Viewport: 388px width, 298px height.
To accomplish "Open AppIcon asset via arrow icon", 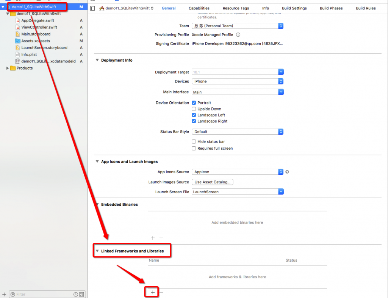I will (x=287, y=172).
